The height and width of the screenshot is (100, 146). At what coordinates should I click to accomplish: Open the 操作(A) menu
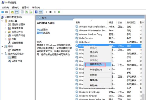click(x=16, y=8)
